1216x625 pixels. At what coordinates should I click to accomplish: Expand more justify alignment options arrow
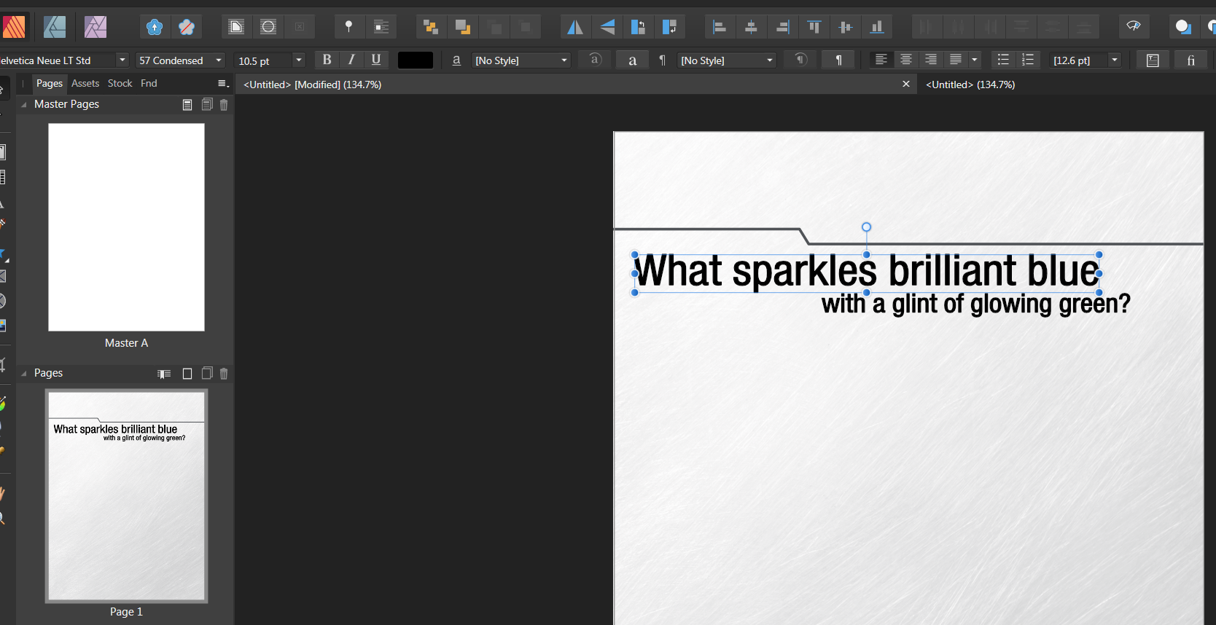coord(974,60)
